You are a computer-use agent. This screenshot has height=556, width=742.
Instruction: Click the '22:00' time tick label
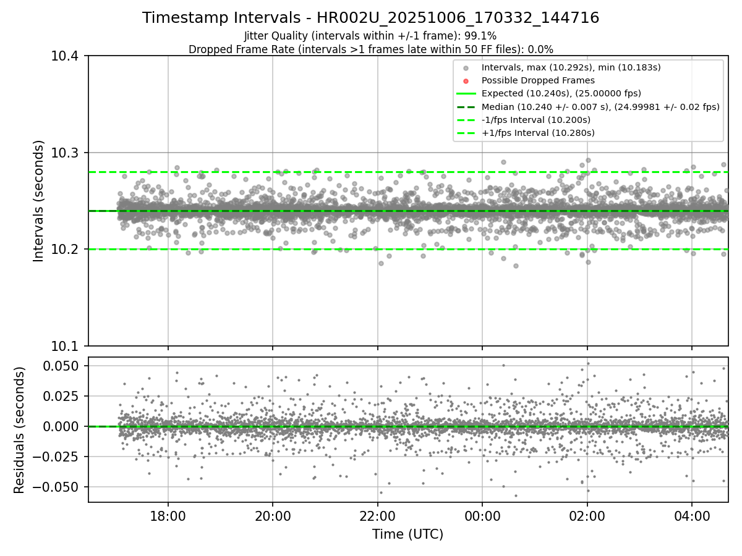(x=378, y=515)
